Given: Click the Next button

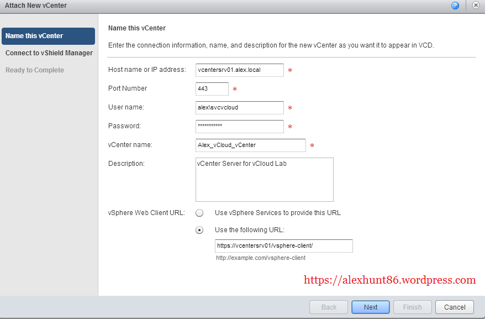Looking at the screenshot, I should (371, 307).
